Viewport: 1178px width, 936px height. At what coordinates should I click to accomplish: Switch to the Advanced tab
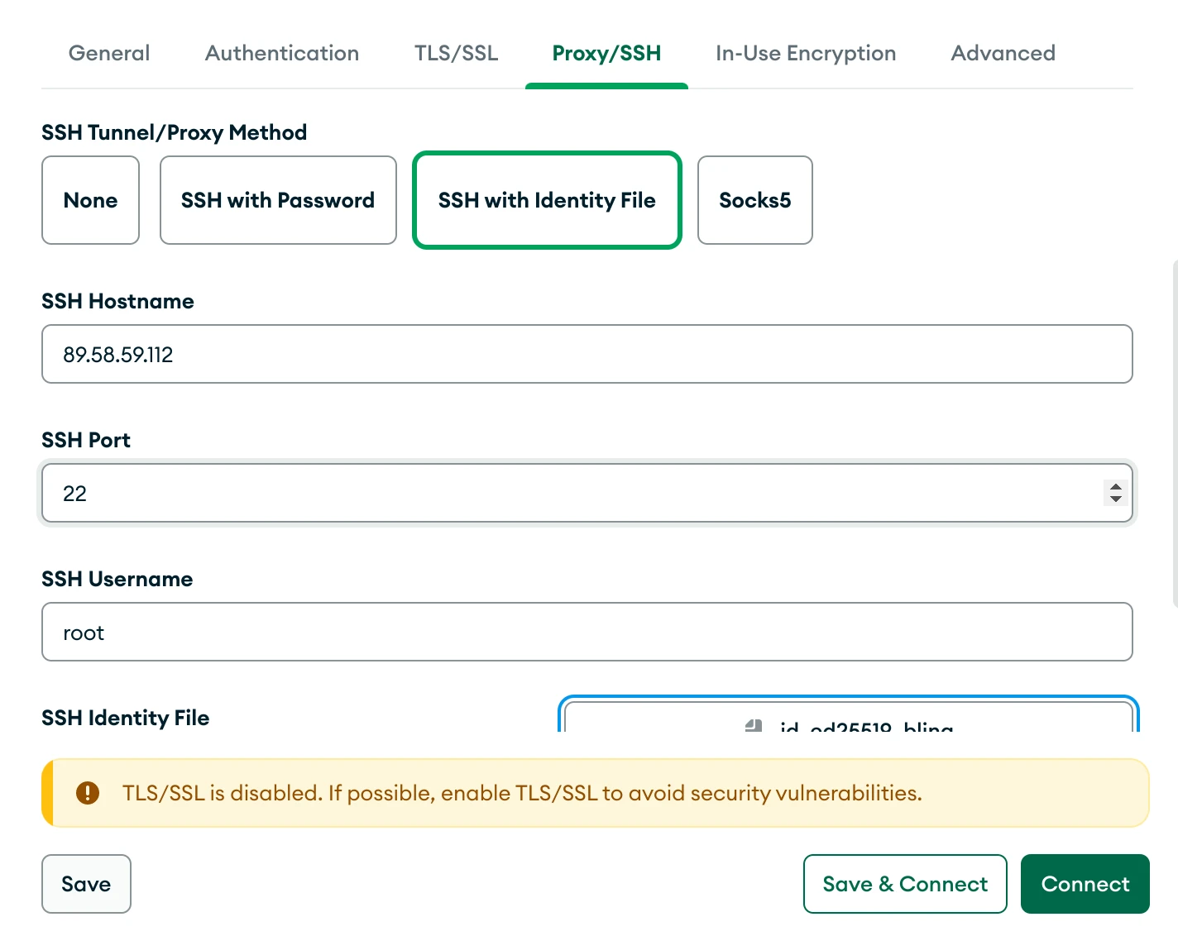click(x=1003, y=53)
